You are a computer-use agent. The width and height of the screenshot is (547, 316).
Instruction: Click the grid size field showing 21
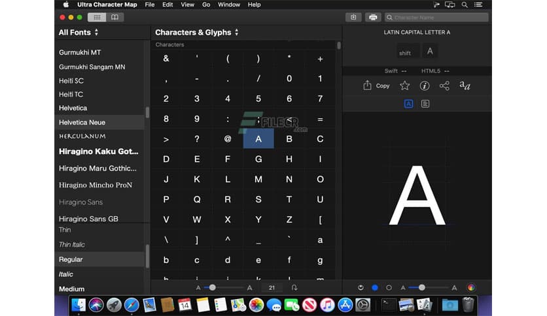[272, 287]
